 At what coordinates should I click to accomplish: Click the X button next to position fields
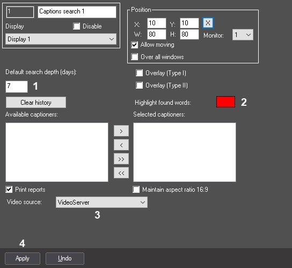pyautogui.click(x=208, y=23)
